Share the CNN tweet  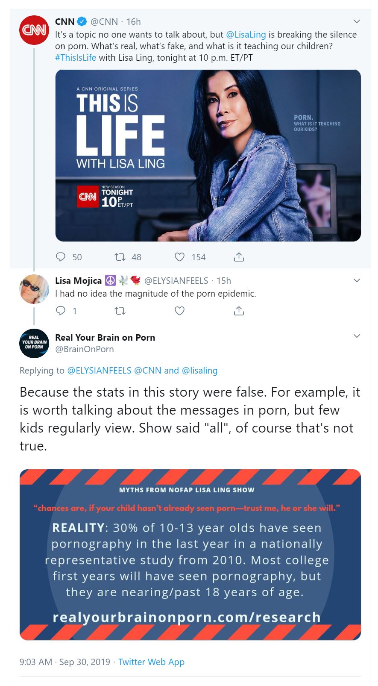coord(239,257)
